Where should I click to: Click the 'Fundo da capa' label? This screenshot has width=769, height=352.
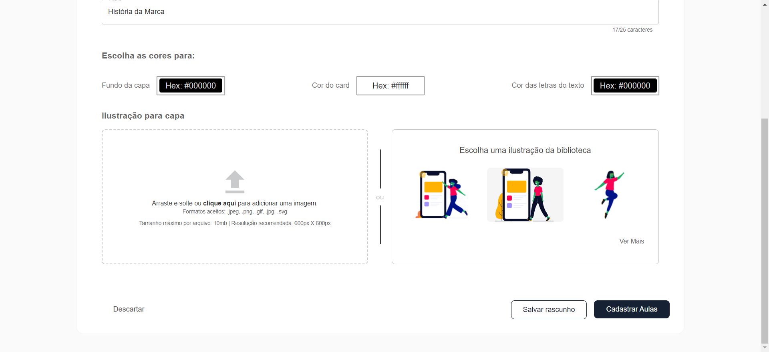126,85
